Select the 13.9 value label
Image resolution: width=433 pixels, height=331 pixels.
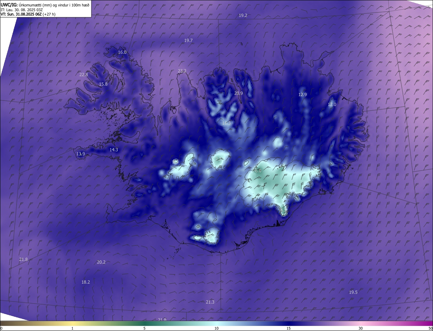81,154
